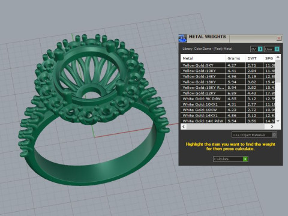Toggle the GV library button
The image size is (288, 216).
point(256,49)
